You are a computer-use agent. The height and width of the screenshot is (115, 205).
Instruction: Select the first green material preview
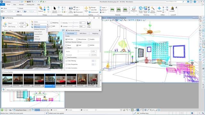click(112, 10)
